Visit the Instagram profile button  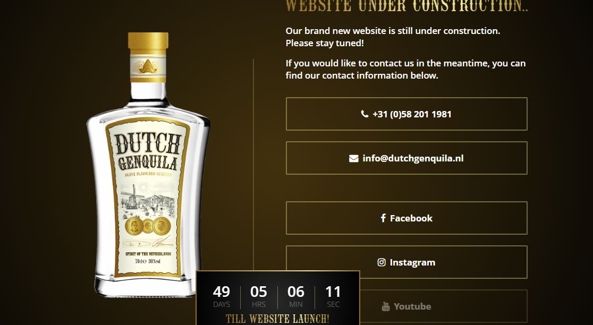[x=406, y=262]
